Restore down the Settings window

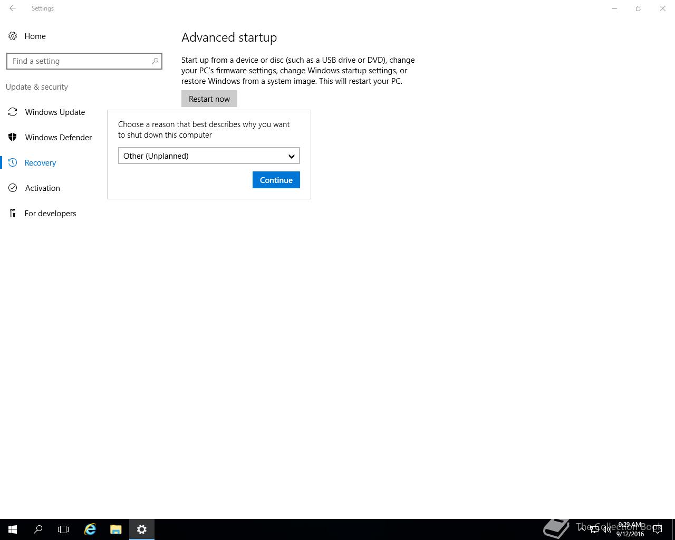[639, 8]
